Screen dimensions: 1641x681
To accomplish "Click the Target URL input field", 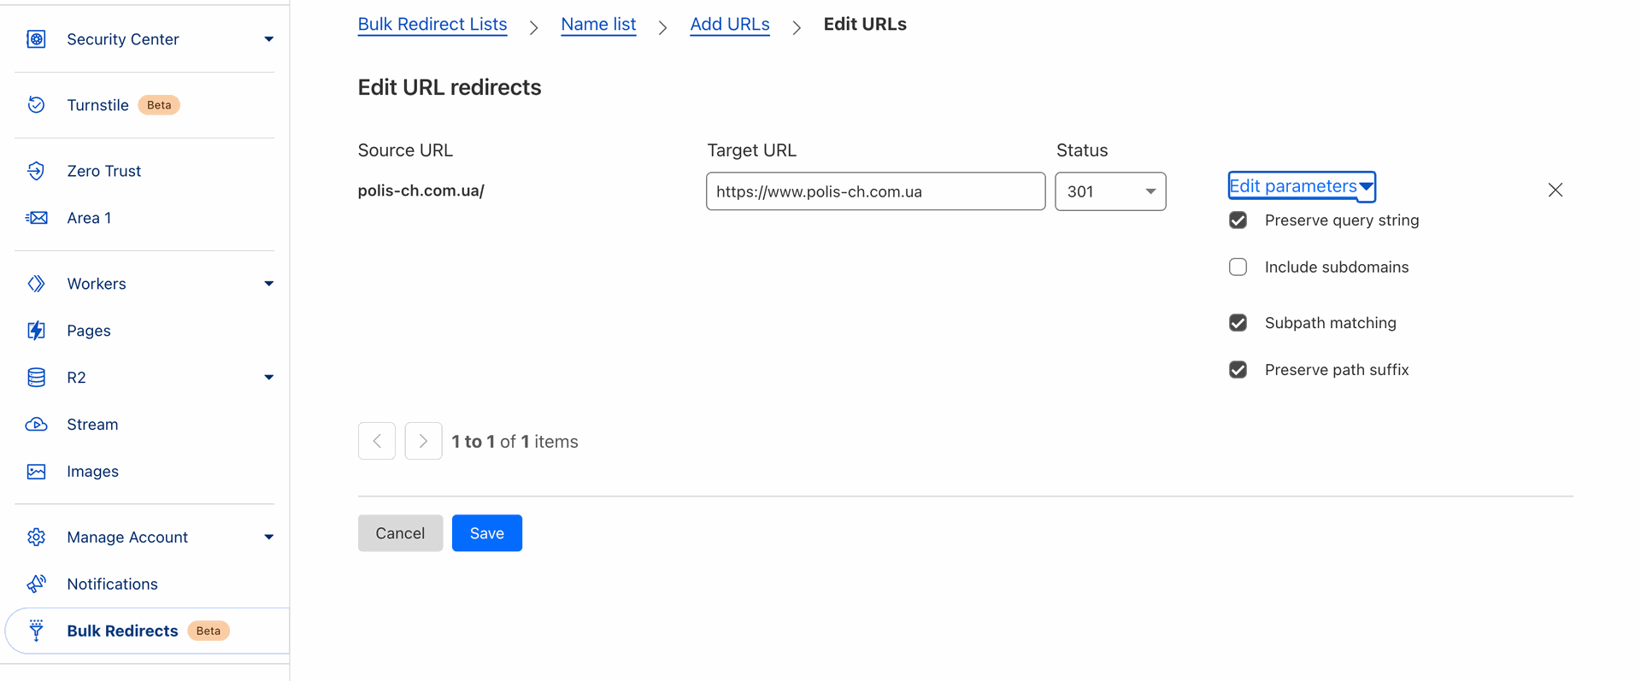I will coord(874,191).
